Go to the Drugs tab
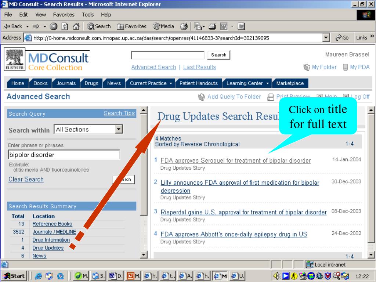Viewport: 376px width, 282px height. click(91, 83)
